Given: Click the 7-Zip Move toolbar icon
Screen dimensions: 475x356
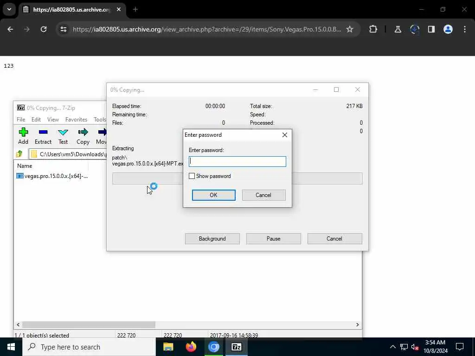Looking at the screenshot, I should click(x=102, y=136).
